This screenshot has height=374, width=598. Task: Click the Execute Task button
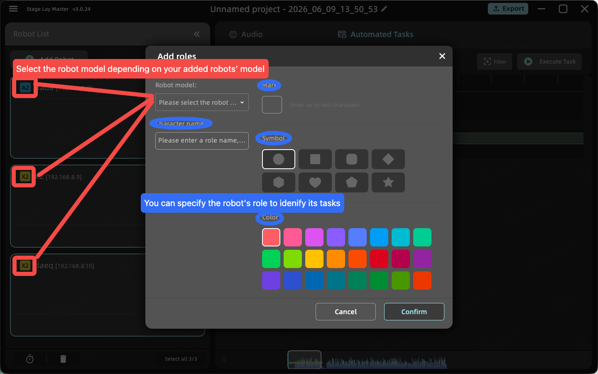(x=549, y=62)
